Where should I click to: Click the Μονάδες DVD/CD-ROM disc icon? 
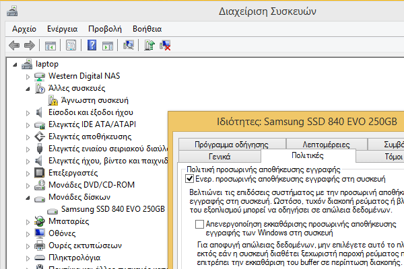40,185
